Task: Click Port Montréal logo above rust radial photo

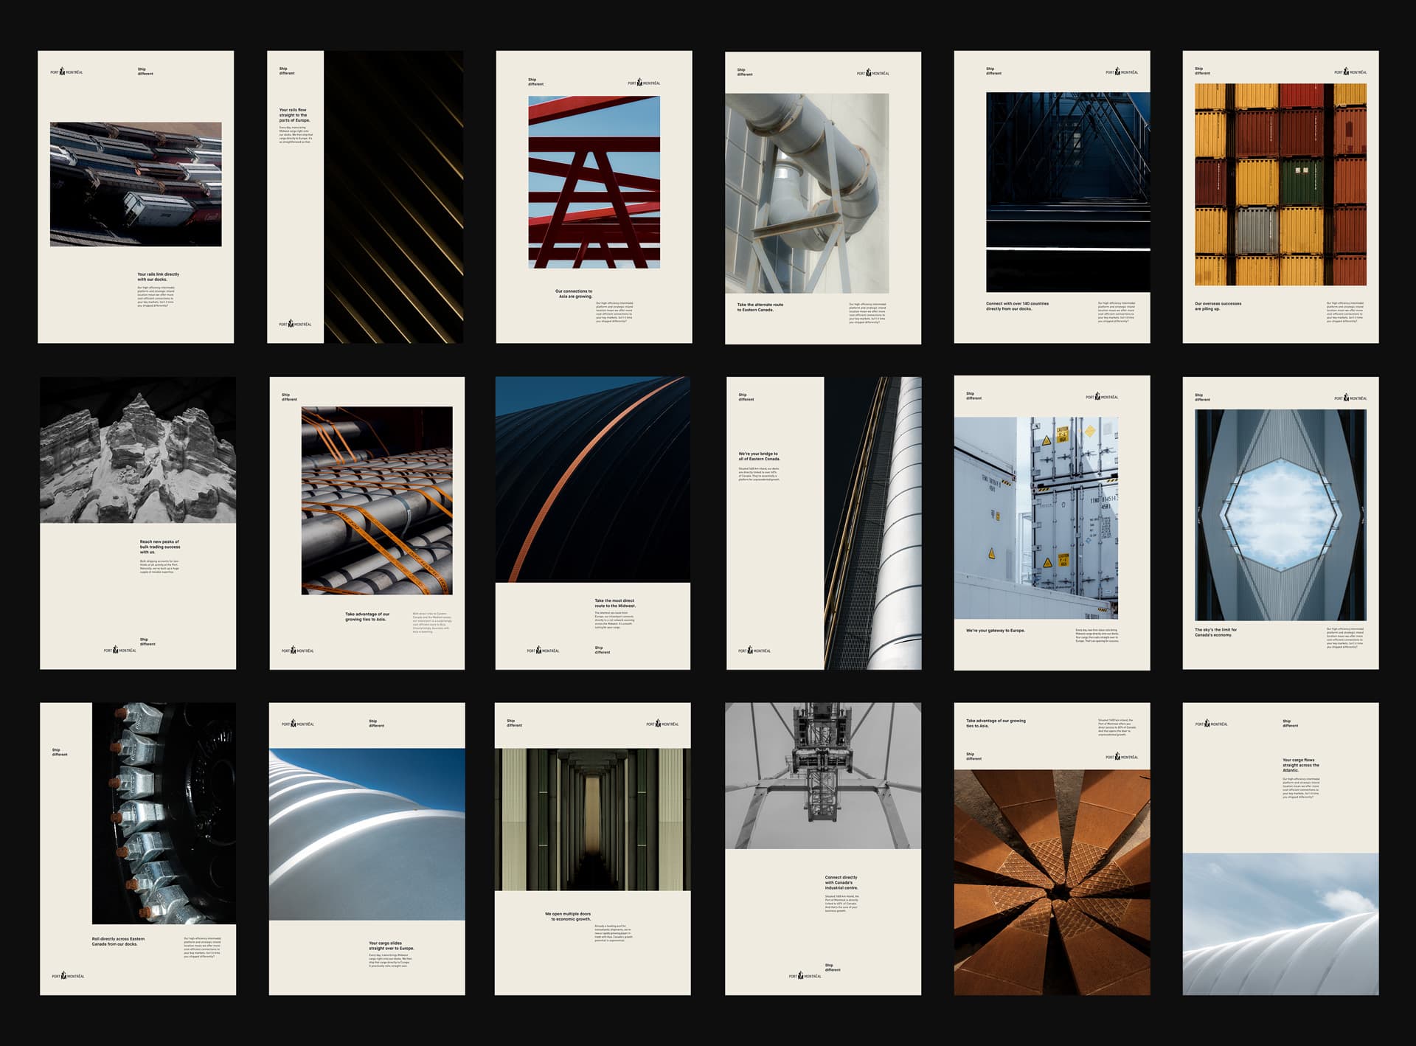Action: click(x=1122, y=757)
